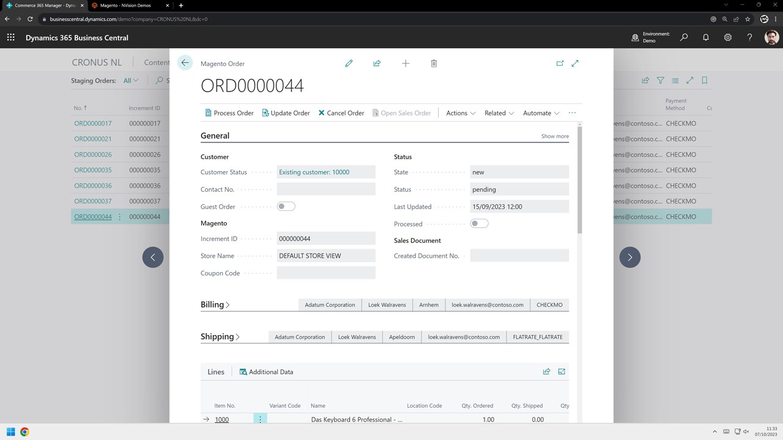Switch to the Commerce 365 Manager browser tab
Image resolution: width=783 pixels, height=440 pixels.
pos(43,5)
